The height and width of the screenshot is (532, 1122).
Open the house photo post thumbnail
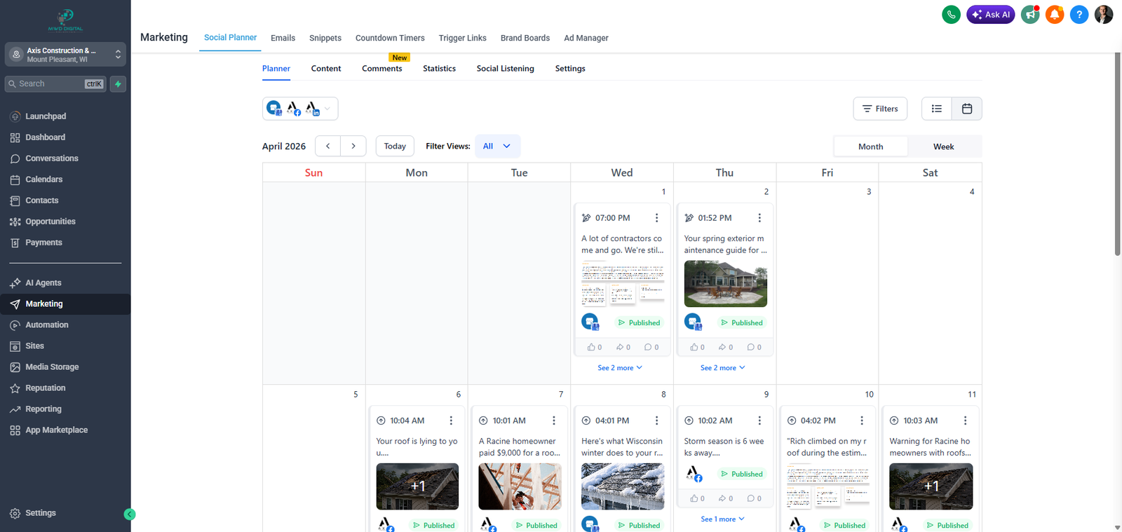click(x=725, y=284)
